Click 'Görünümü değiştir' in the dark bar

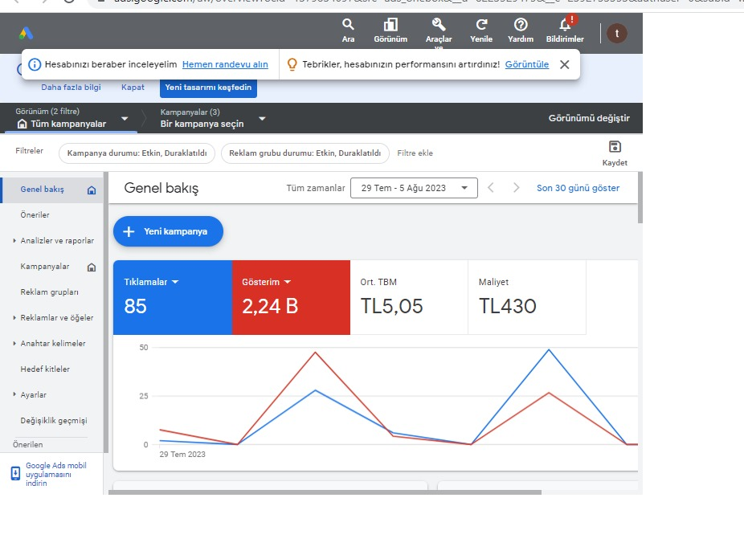pyautogui.click(x=589, y=118)
